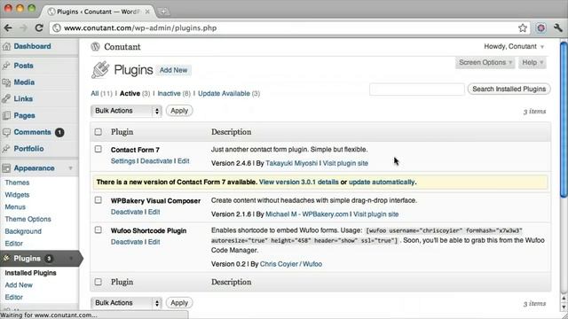Close the Plugins browser tab
This screenshot has width=568, height=319.
(147, 12)
